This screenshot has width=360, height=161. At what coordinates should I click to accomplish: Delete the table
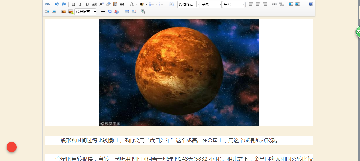(134, 12)
